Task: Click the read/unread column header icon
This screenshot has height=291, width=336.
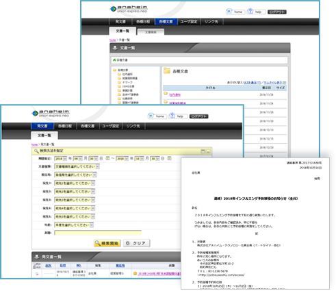Action: (37, 266)
